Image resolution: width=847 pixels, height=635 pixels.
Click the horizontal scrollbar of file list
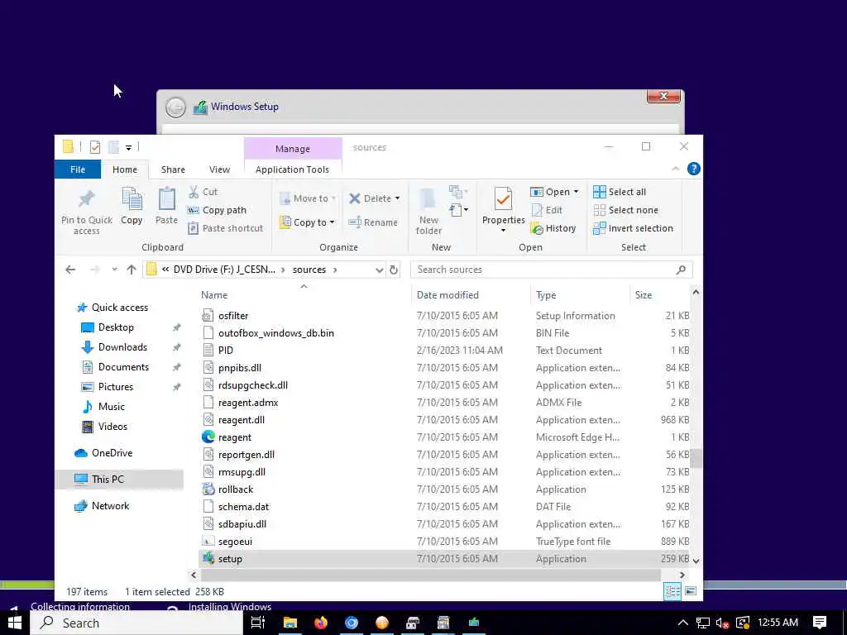(431, 575)
